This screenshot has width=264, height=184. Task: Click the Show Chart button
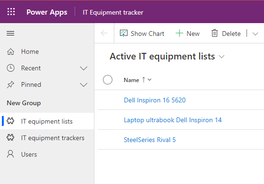tap(142, 33)
